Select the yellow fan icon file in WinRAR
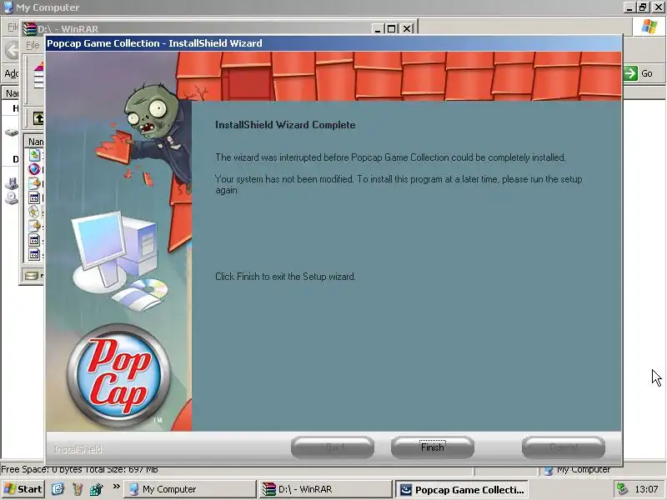The image size is (667, 500). (x=34, y=212)
